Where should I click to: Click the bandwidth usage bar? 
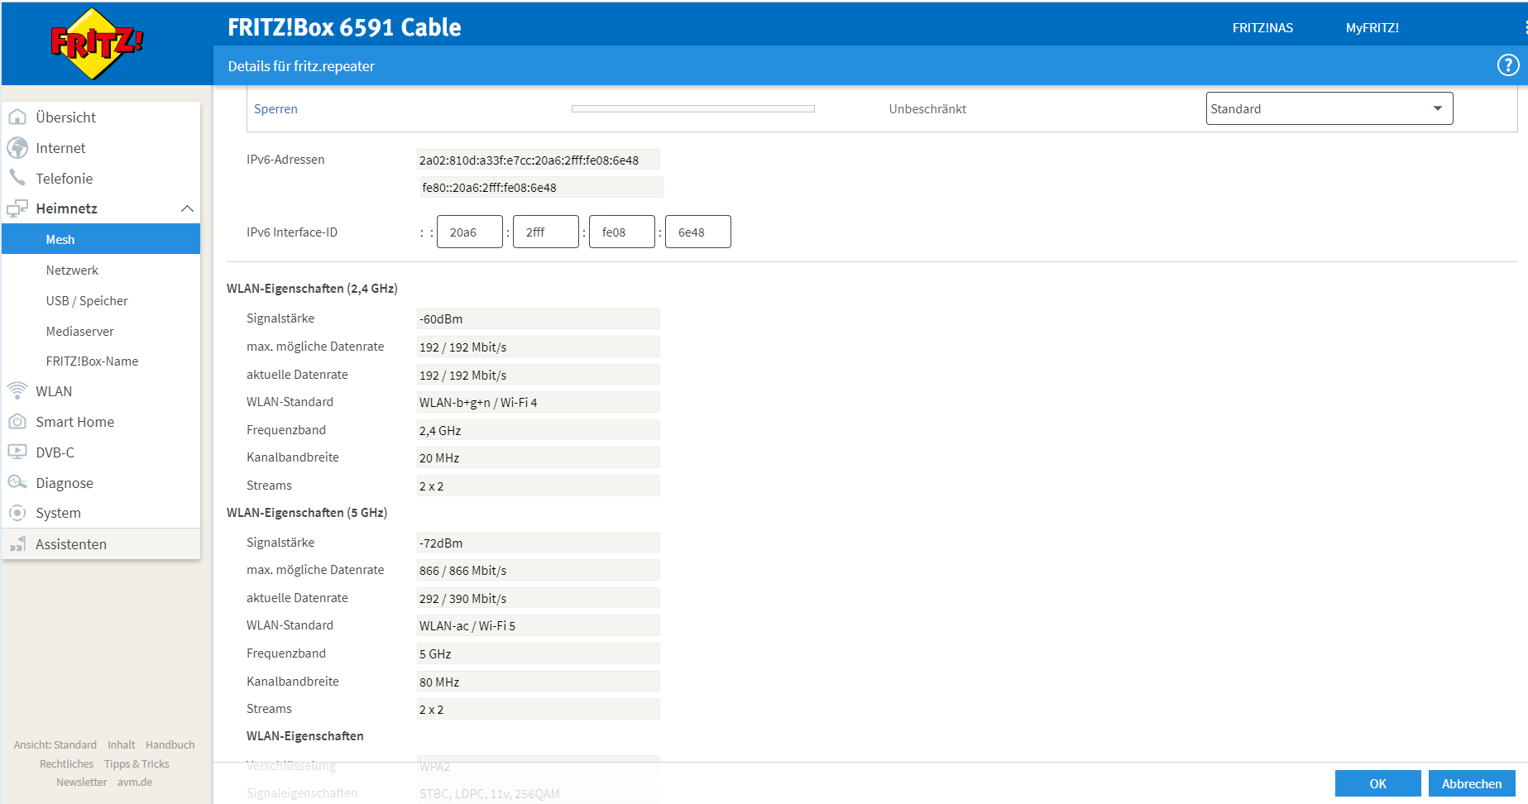[693, 108]
